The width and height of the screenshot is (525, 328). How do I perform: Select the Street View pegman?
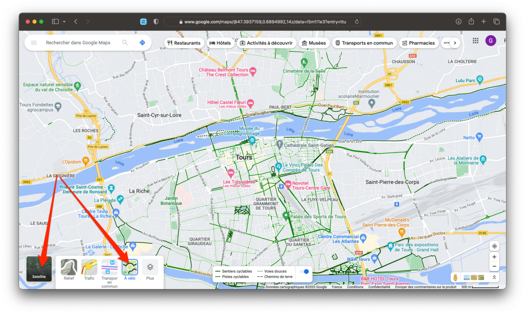(456, 277)
